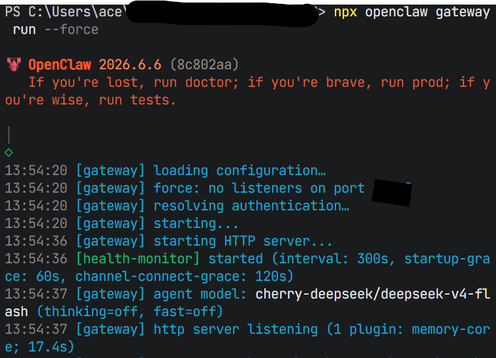Click 'channel-connect-grace: 120s)' text
This screenshot has height=358, width=496.
185,276
